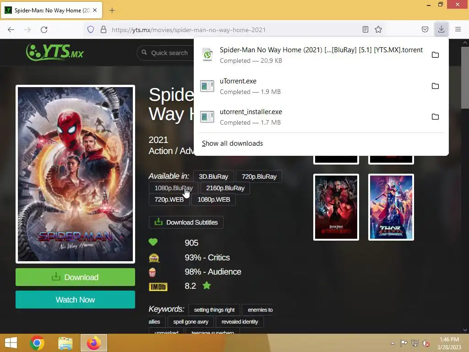The height and width of the screenshot is (352, 469).
Task: Show hidden system tray icons
Action: click(393, 343)
